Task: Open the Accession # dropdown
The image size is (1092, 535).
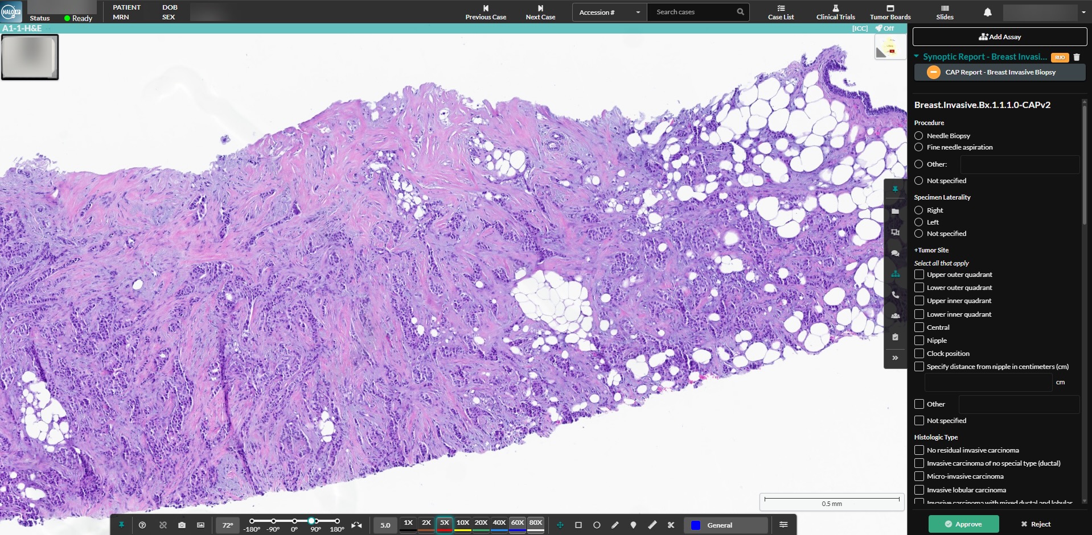Action: coord(609,12)
